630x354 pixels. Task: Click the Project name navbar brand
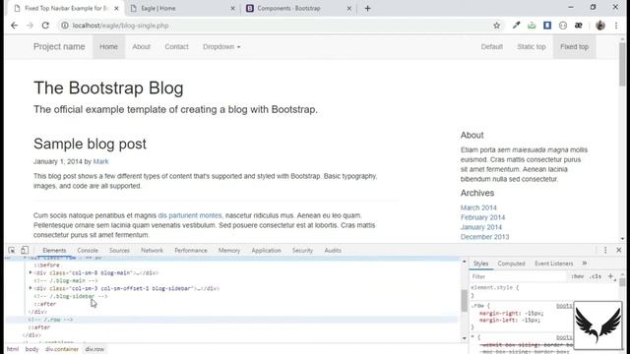(59, 46)
